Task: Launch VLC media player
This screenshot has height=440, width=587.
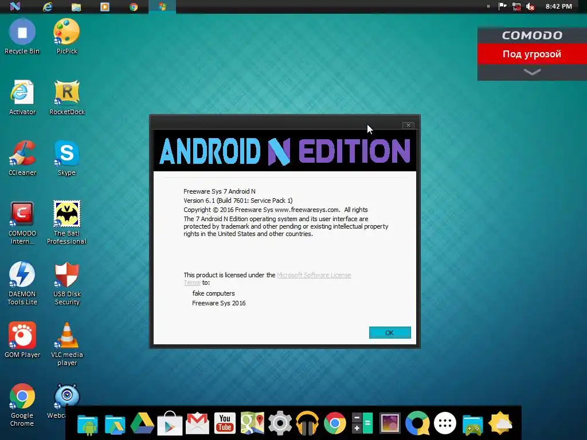Action: 66,344
